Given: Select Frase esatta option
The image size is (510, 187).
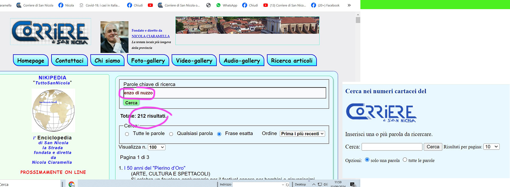Looking at the screenshot, I should tap(219, 134).
